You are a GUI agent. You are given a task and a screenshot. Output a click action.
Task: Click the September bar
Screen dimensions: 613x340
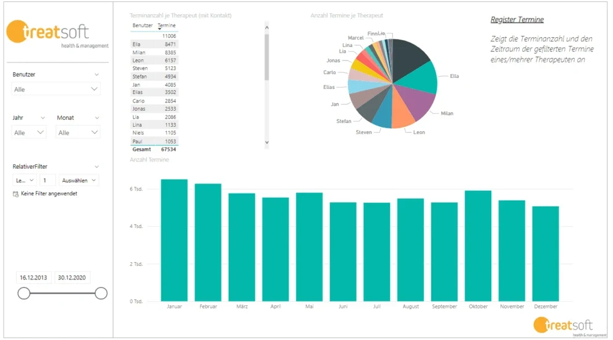[444, 252]
